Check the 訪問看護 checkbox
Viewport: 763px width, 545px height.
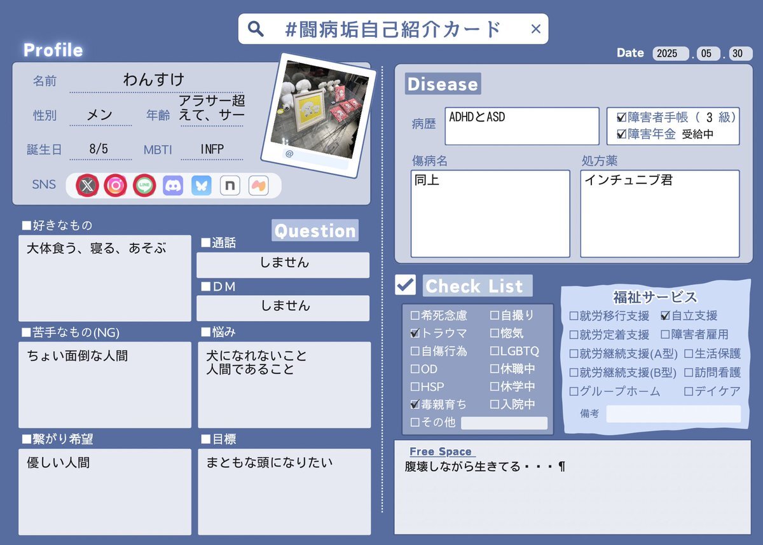pyautogui.click(x=689, y=373)
